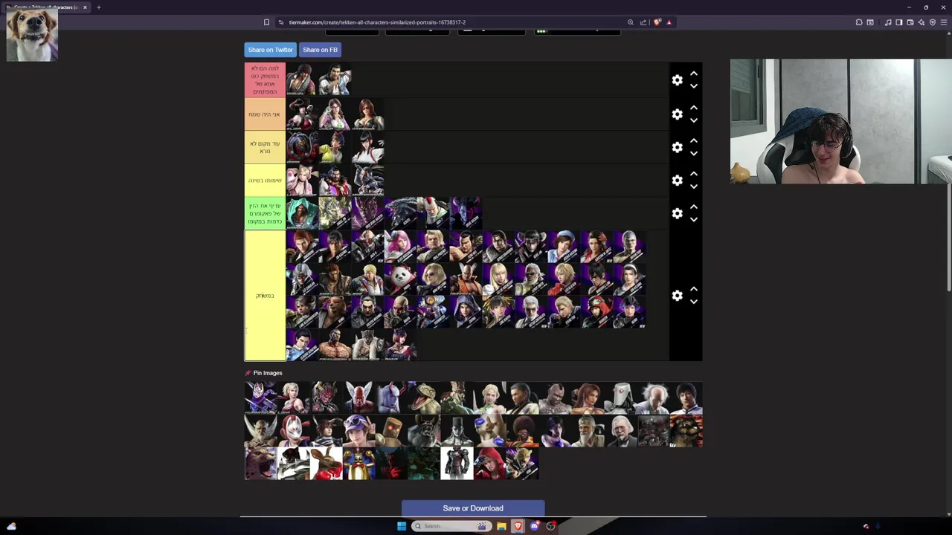Click the orange second tier label cell
This screenshot has height=535, width=952.
pos(265,114)
